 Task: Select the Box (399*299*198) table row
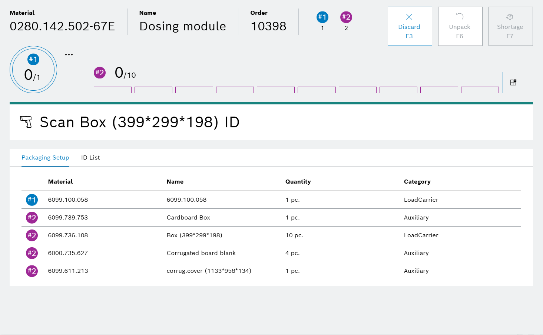(194, 235)
